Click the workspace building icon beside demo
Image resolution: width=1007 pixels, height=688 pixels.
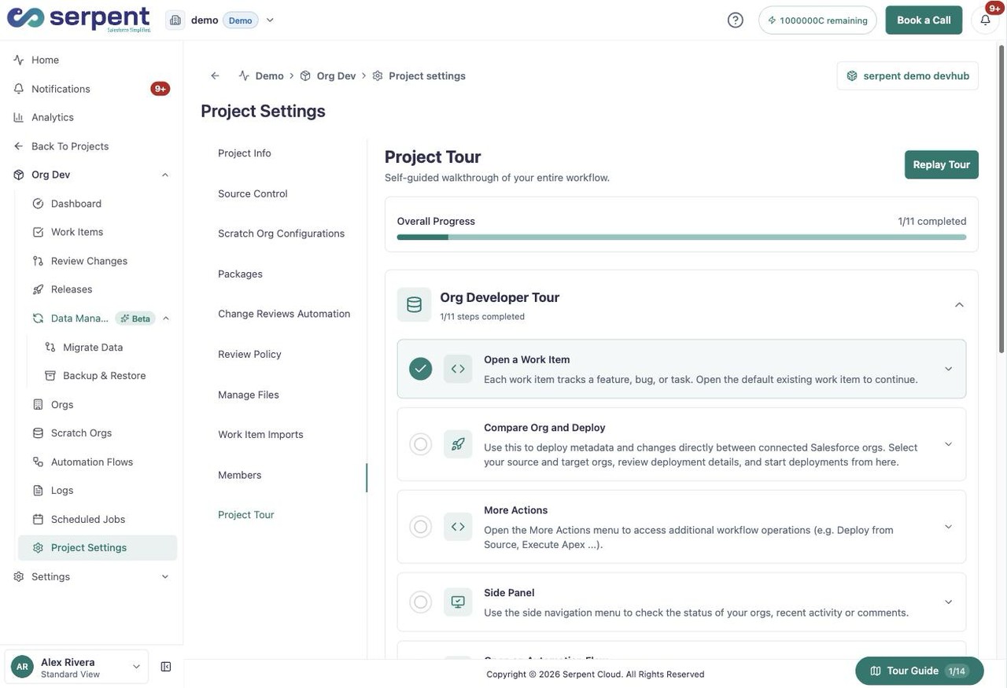point(175,20)
